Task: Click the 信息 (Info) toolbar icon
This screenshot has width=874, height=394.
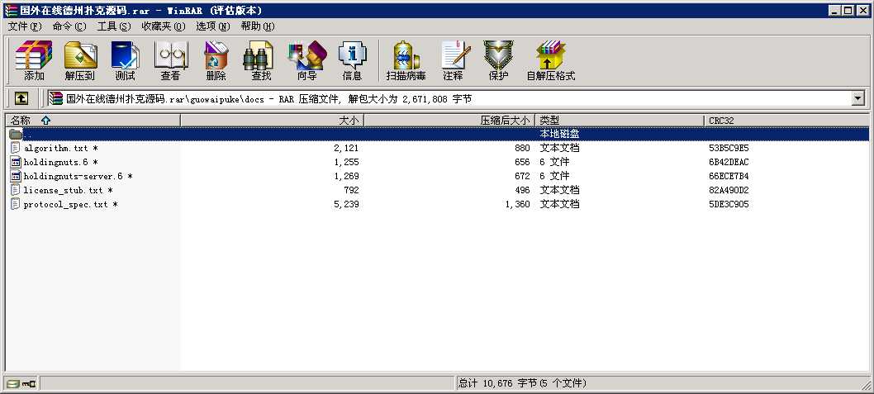Action: (x=352, y=60)
